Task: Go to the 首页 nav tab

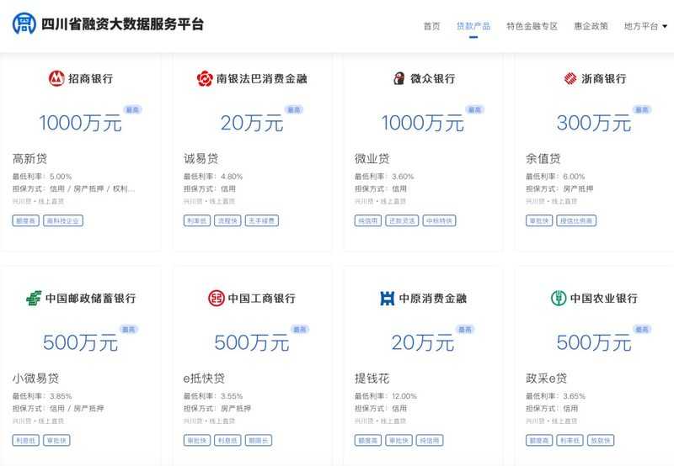Action: click(x=431, y=26)
